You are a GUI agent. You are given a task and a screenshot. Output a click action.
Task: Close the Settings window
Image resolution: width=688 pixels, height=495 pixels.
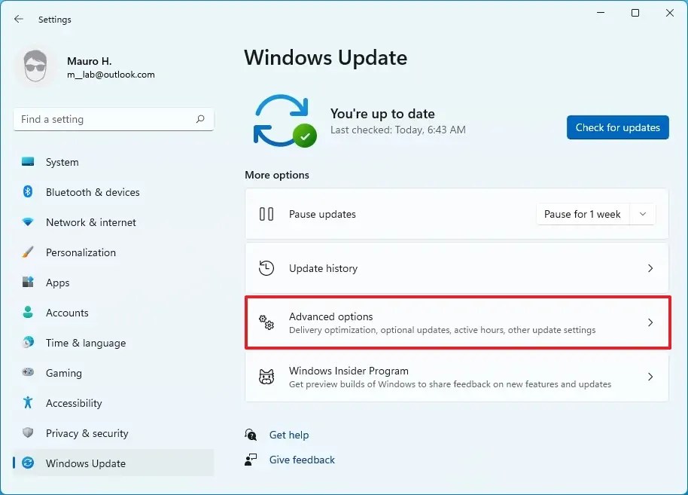click(x=670, y=13)
